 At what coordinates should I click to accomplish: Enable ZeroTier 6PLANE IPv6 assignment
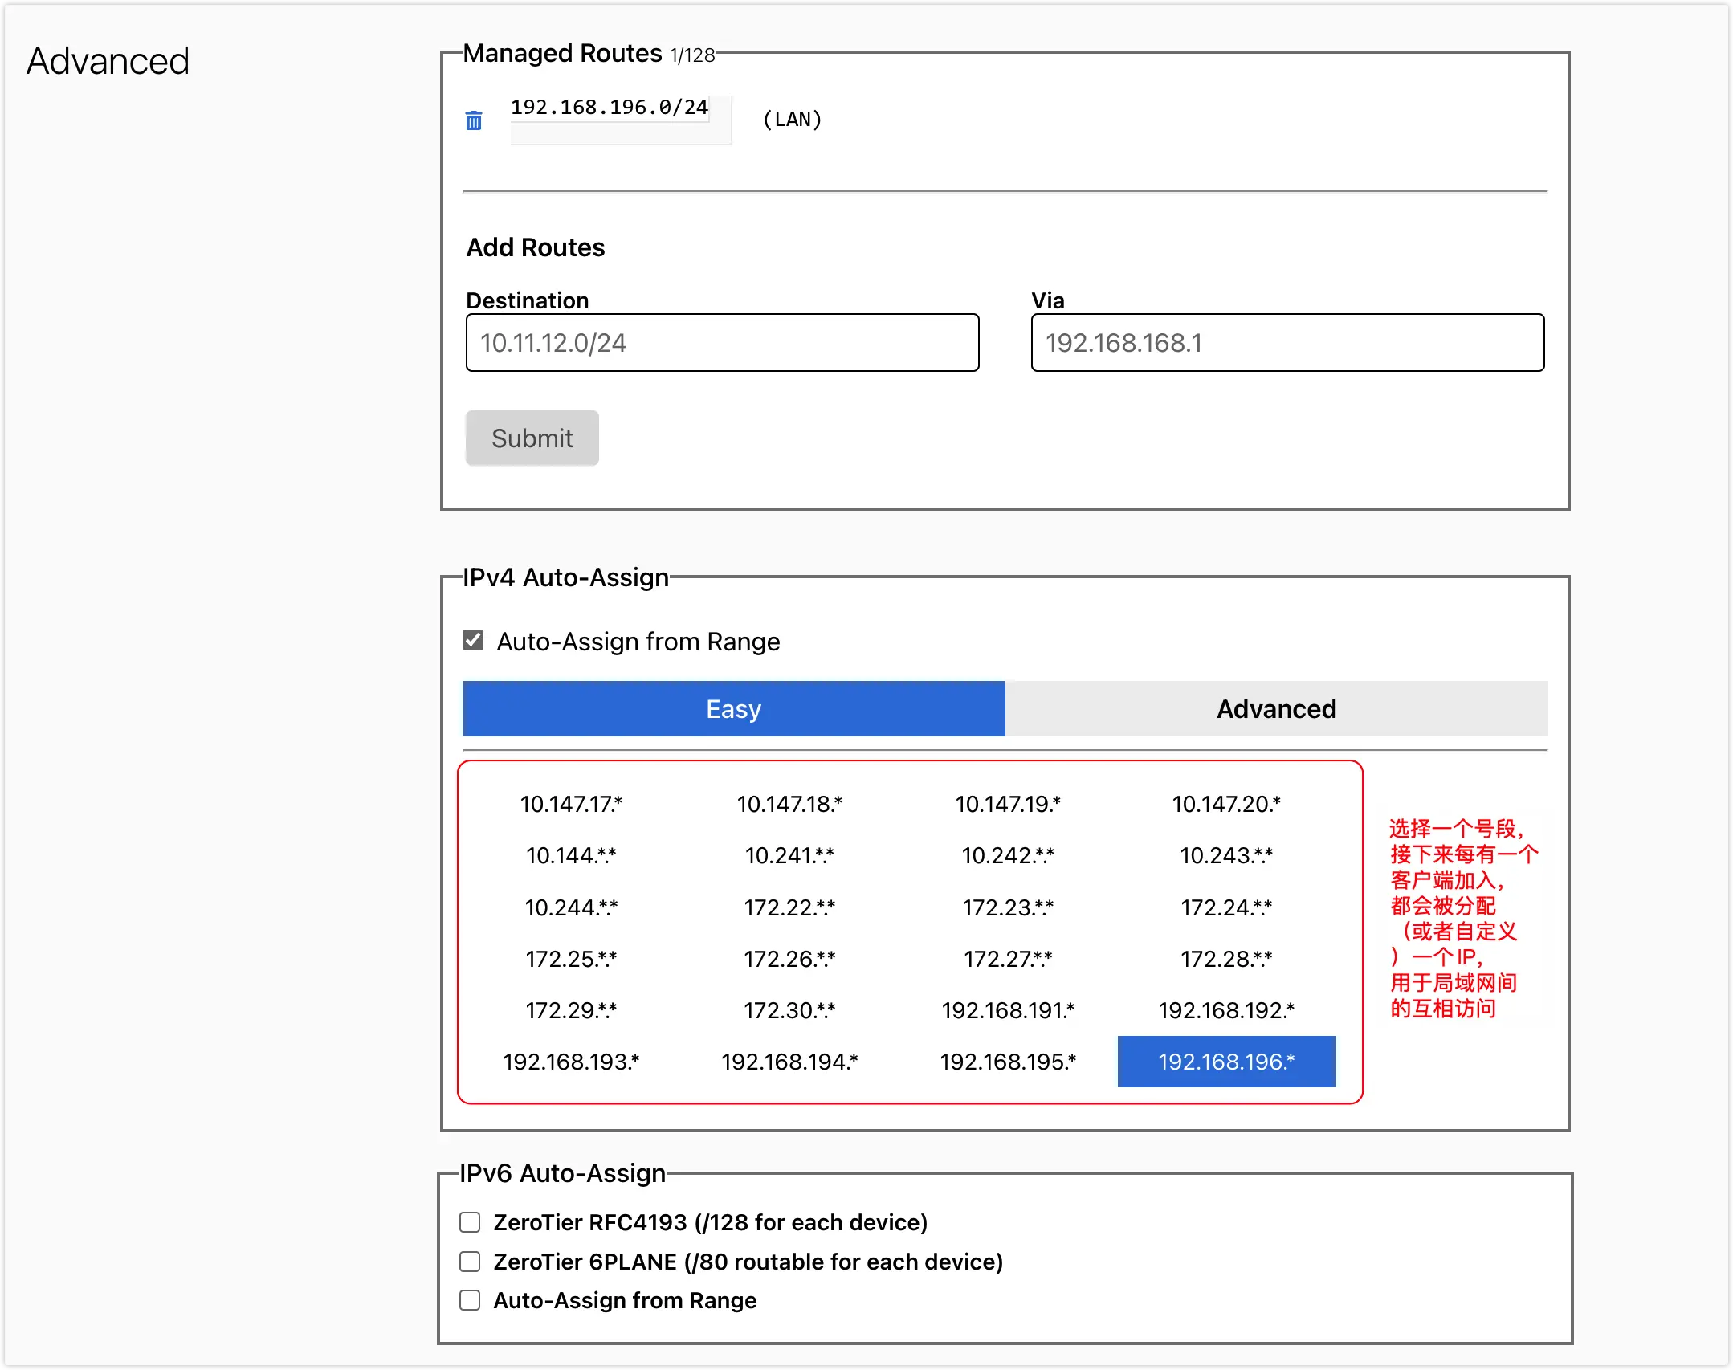click(x=470, y=1262)
